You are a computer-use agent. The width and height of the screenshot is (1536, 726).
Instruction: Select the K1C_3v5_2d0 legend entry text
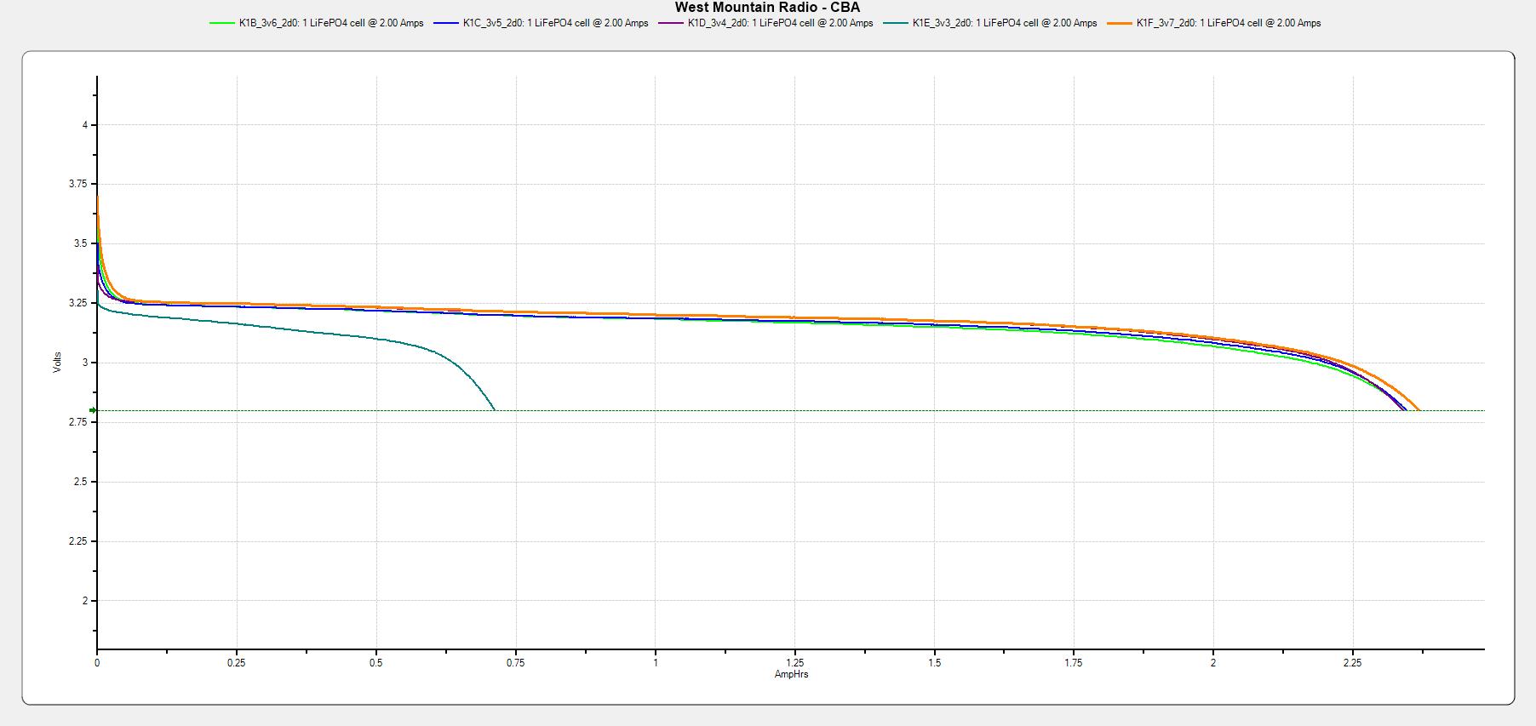(555, 24)
